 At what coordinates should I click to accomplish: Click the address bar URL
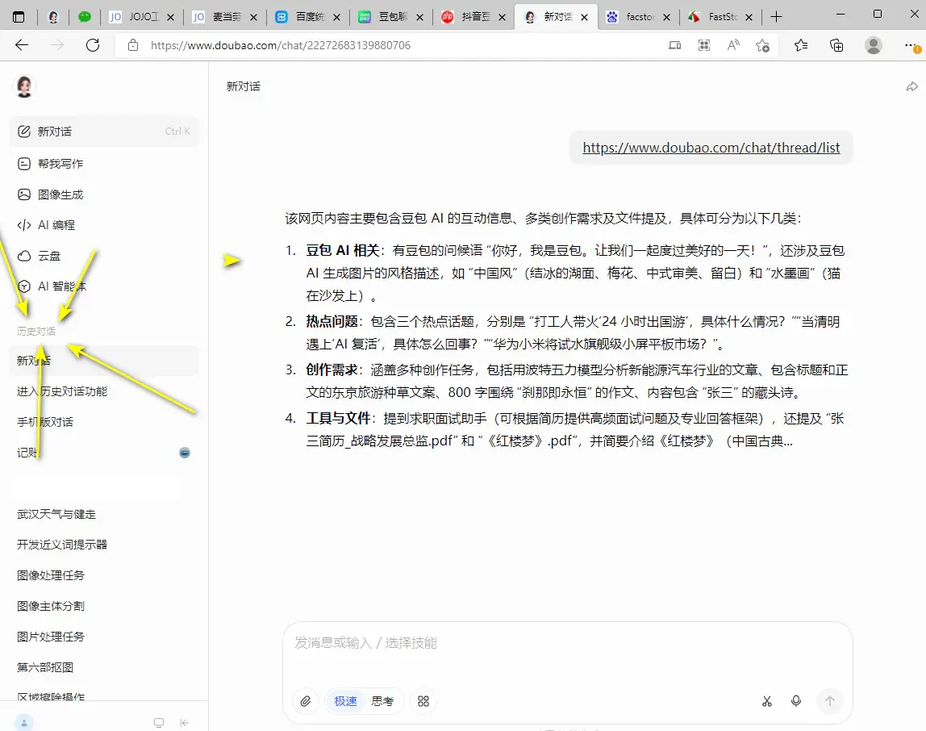(281, 45)
